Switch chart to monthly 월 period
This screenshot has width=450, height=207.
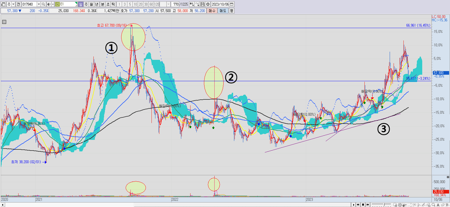(x=91, y=4)
